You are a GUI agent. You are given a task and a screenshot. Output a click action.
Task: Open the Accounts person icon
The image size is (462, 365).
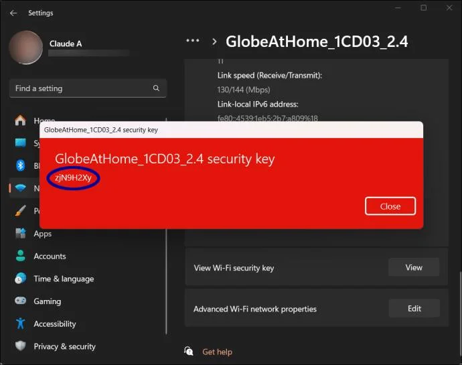20,256
